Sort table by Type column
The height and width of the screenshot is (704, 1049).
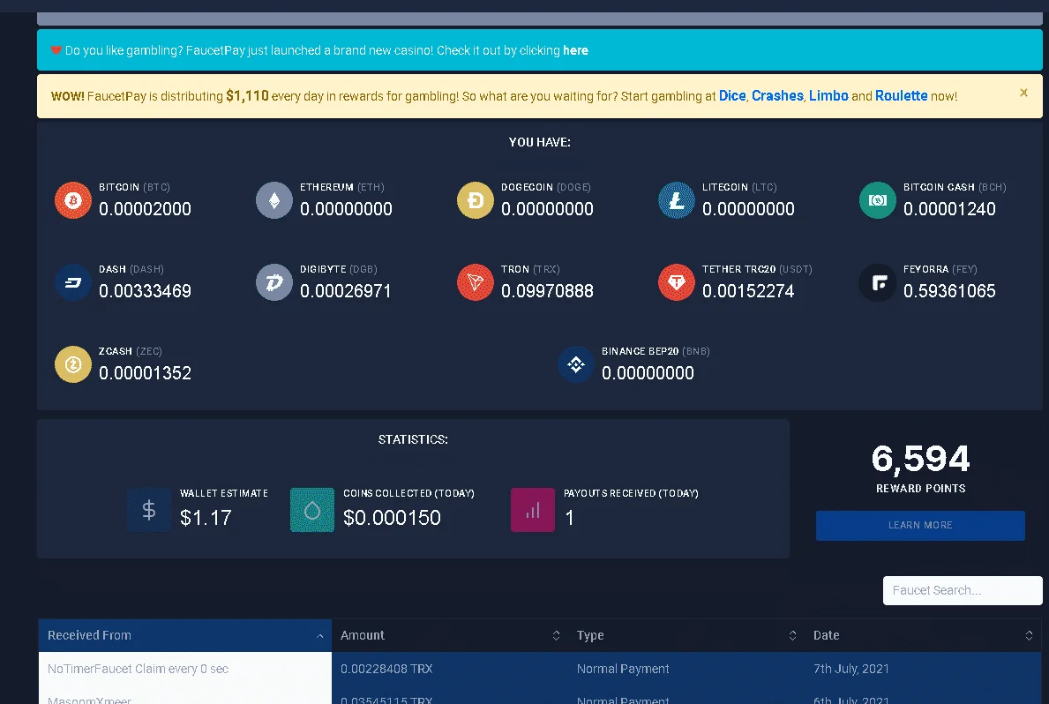coord(686,635)
